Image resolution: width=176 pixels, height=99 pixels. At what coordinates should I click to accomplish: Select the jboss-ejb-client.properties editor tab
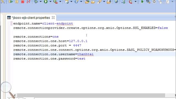[31, 18]
